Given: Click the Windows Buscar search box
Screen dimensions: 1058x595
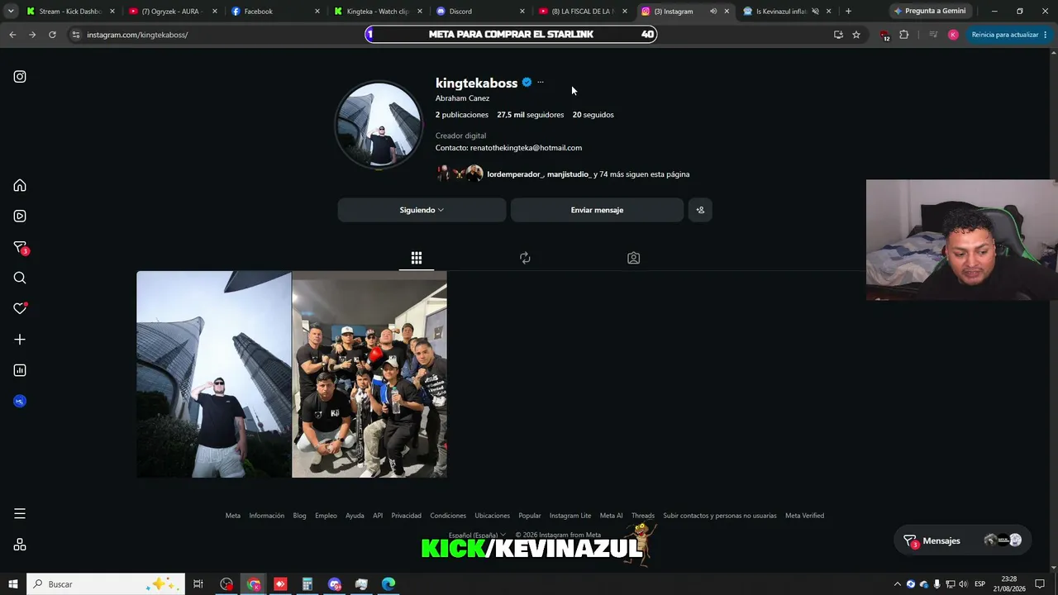Looking at the screenshot, I should [107, 584].
